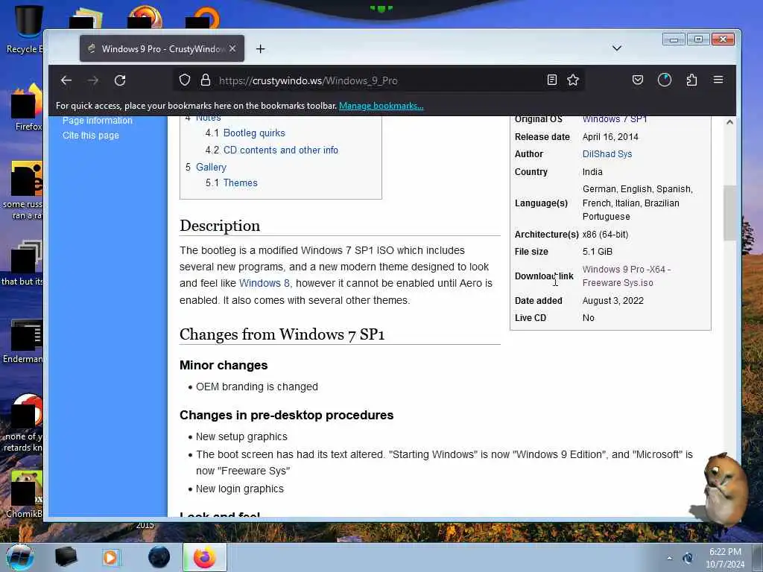This screenshot has height=572, width=763.
Task: Click the Minor changes subheading
Action: [x=224, y=365]
